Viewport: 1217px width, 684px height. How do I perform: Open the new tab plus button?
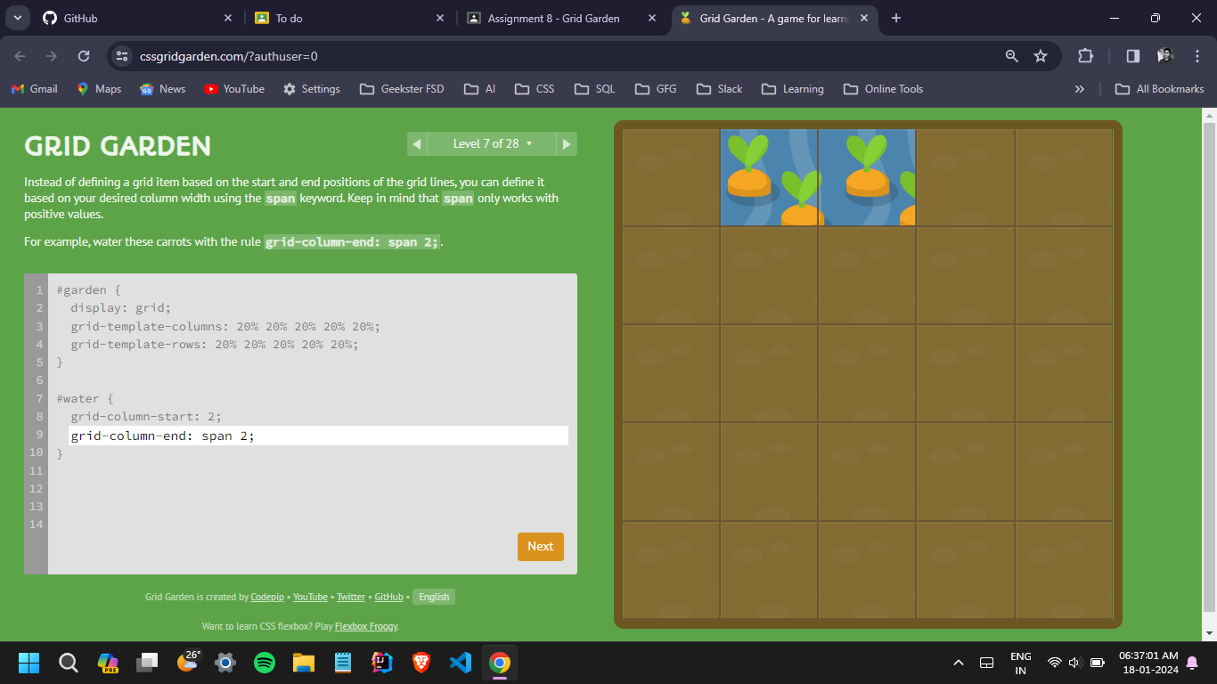(x=896, y=18)
